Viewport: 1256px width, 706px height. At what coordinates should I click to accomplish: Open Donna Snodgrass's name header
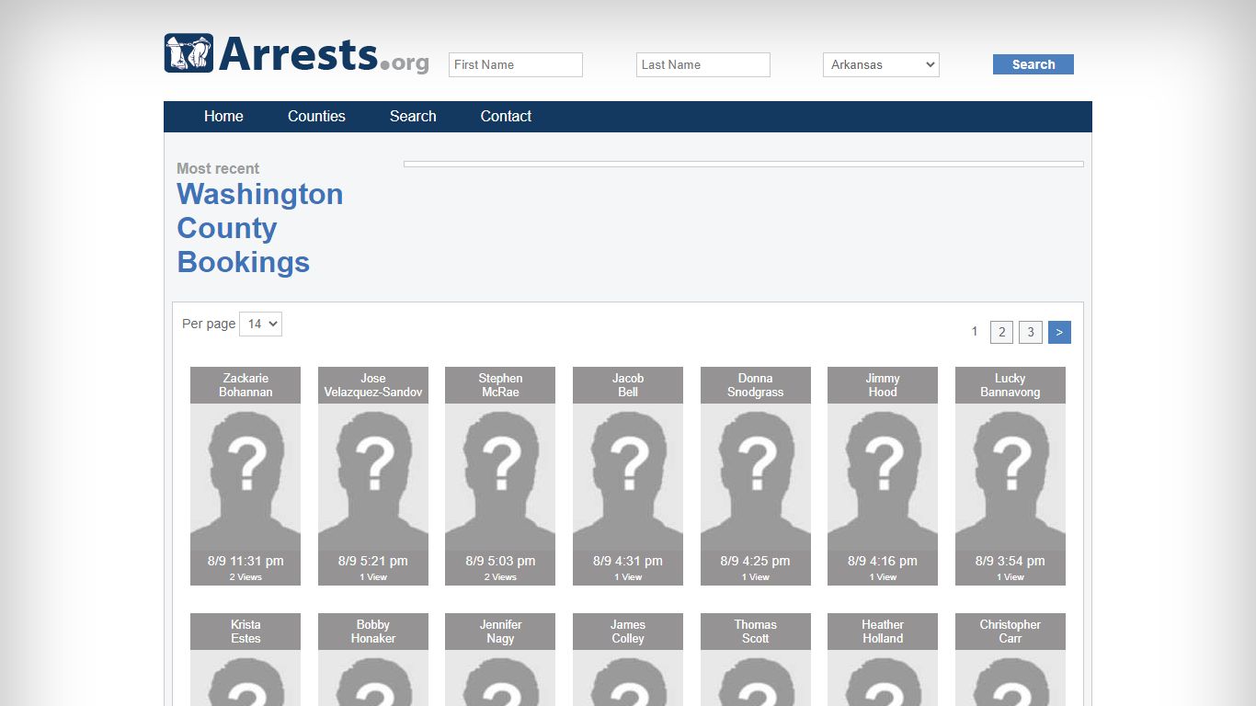pyautogui.click(x=756, y=385)
